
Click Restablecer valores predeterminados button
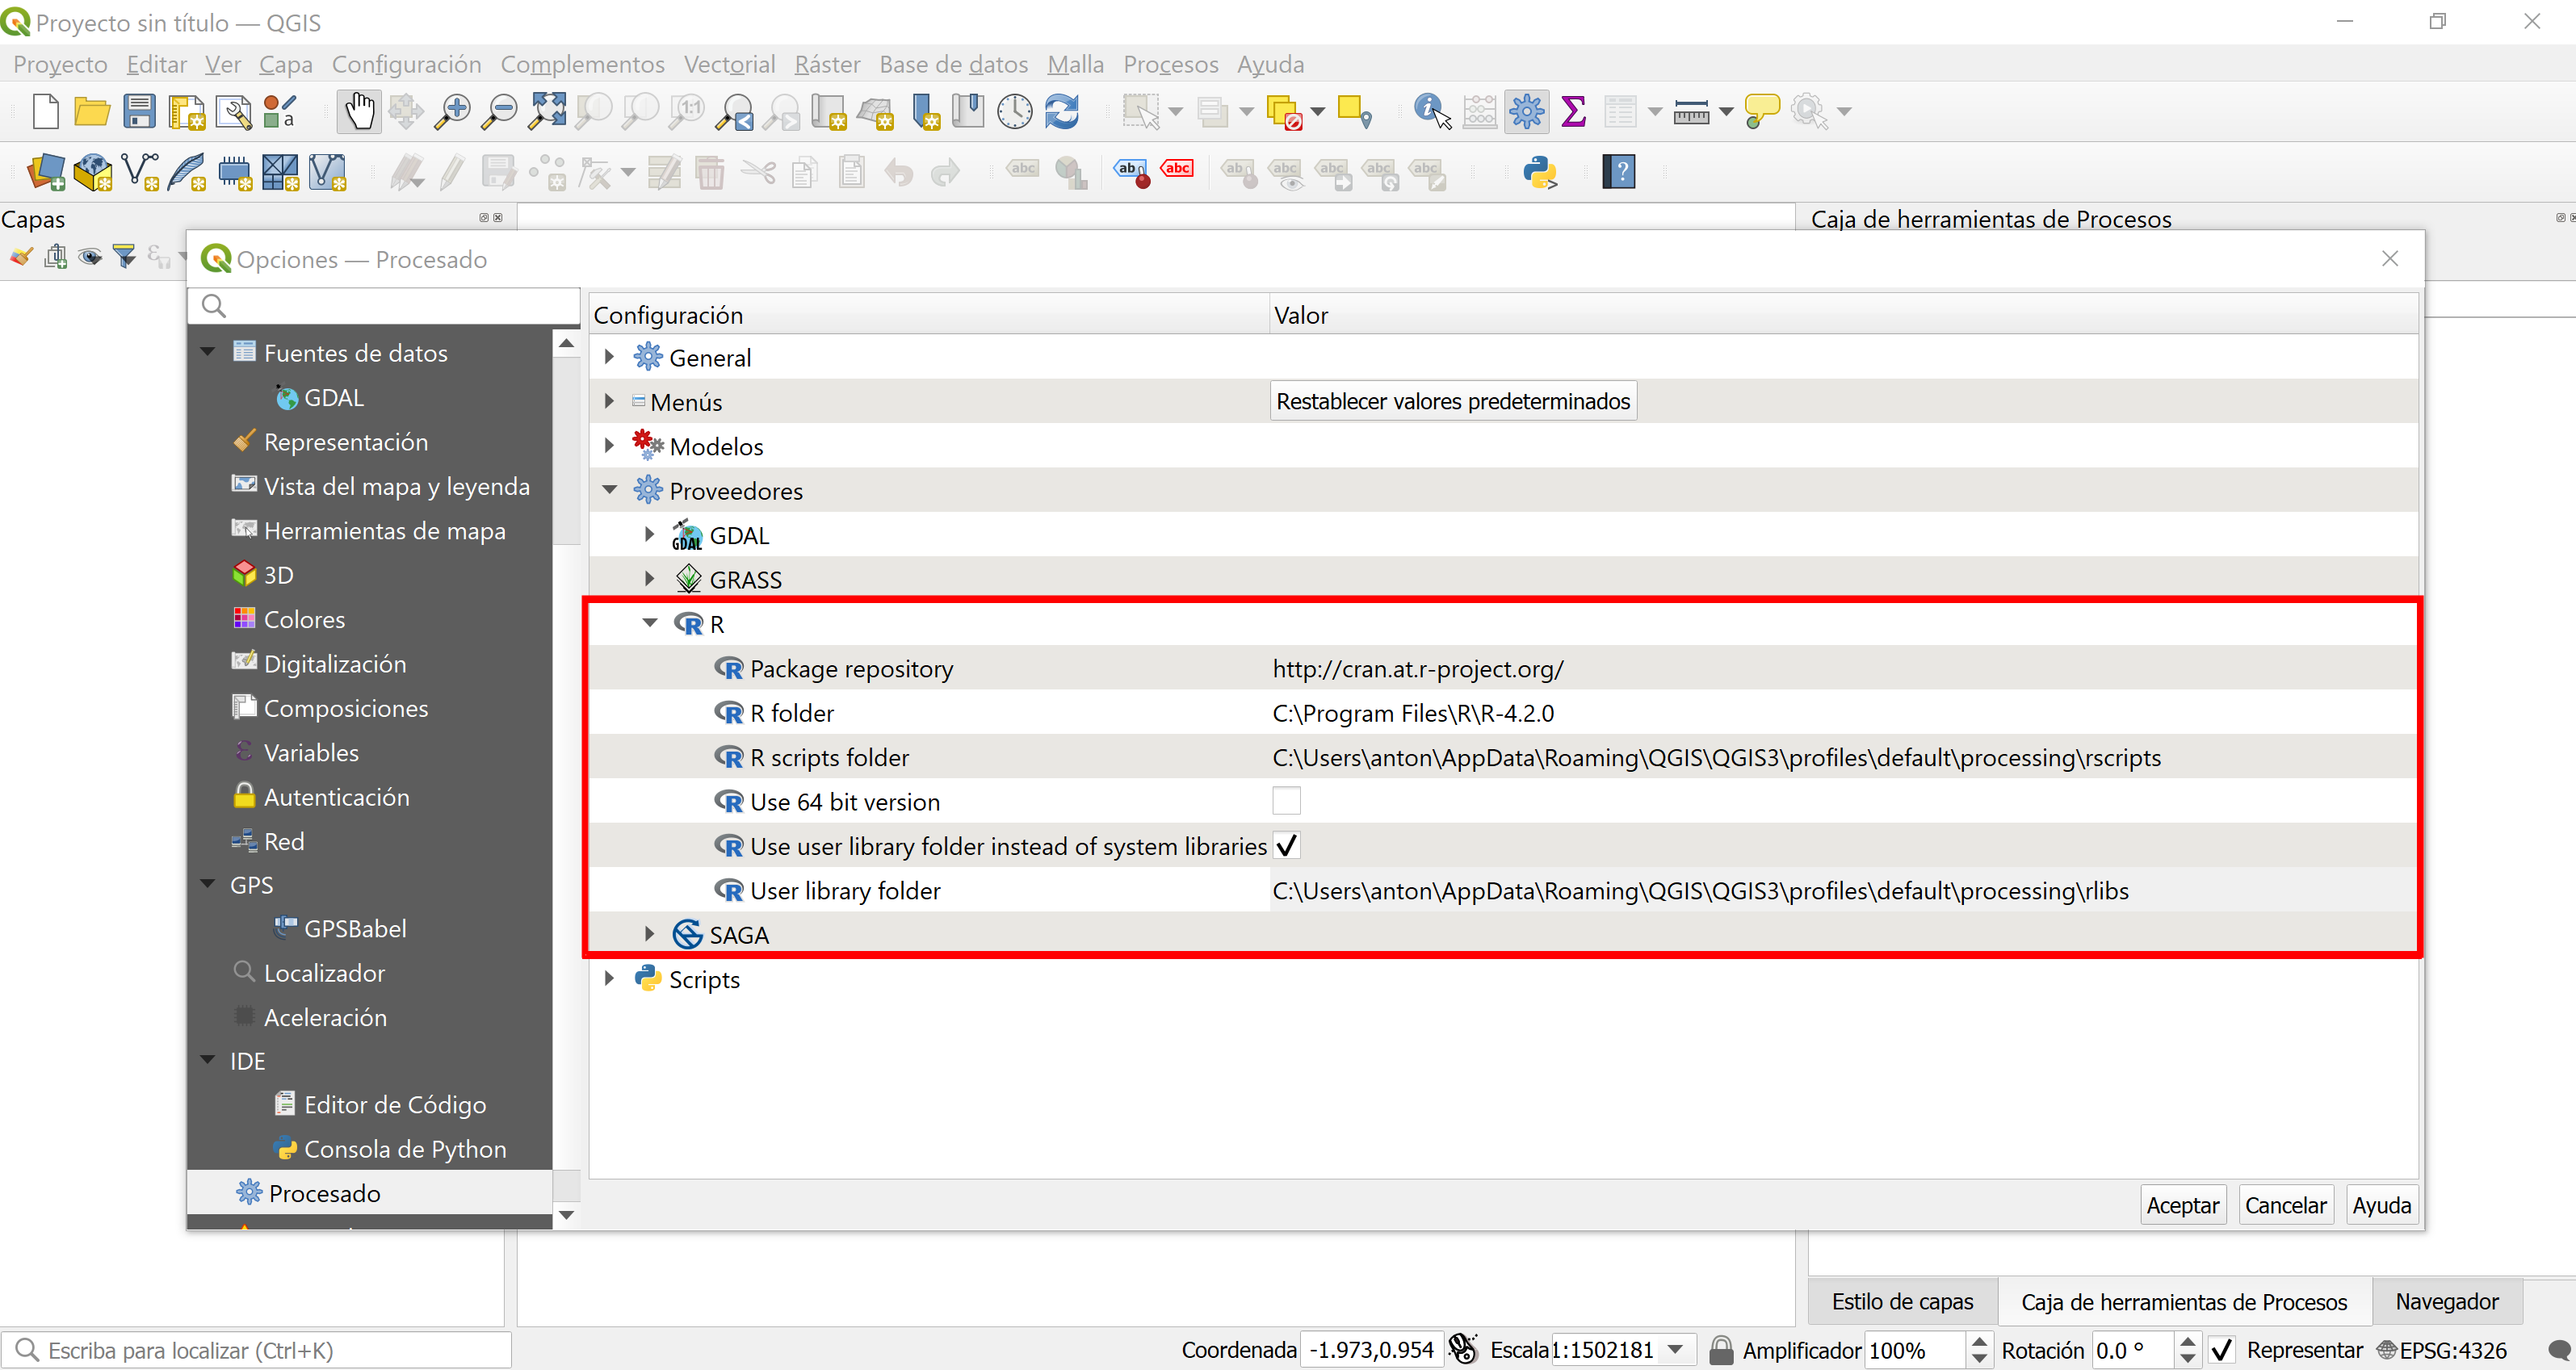1452,401
